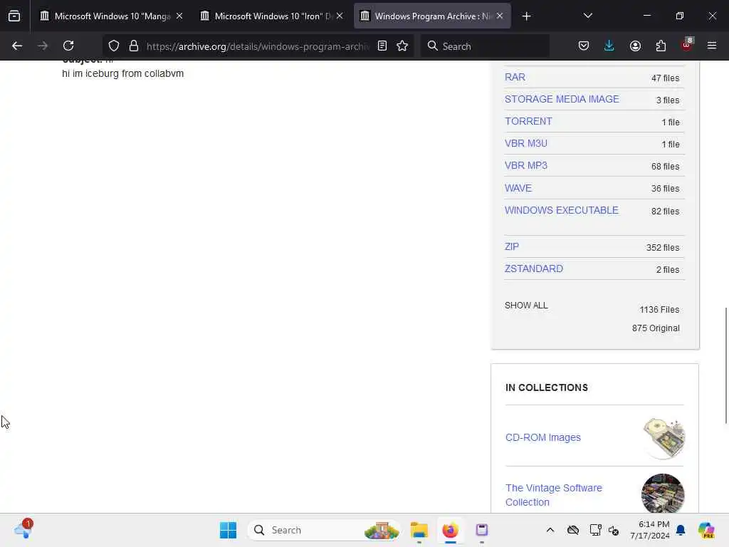Launch Copilot preview icon

706,530
